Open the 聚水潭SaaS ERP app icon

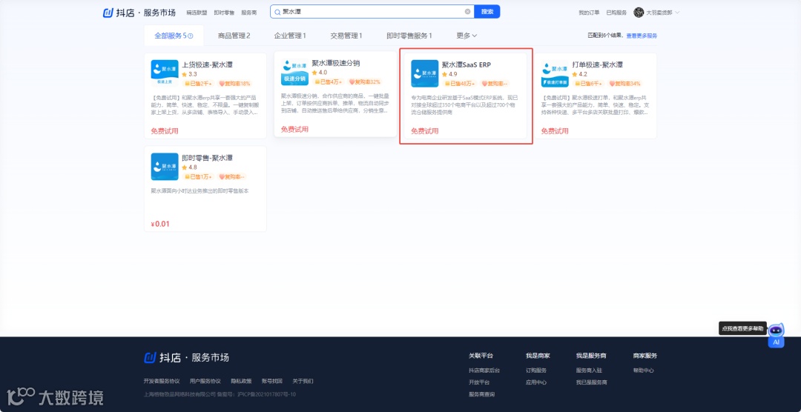click(424, 73)
